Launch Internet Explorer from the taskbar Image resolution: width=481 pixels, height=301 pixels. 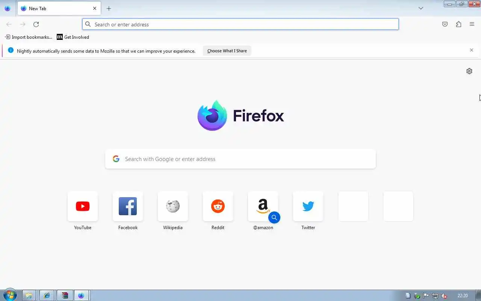click(x=47, y=295)
